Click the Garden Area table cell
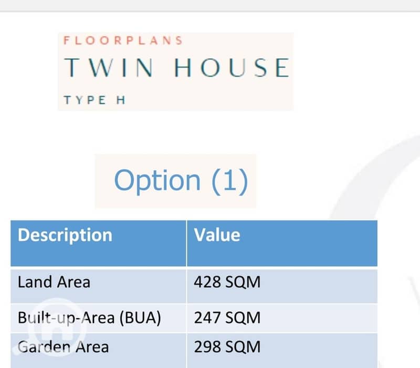Viewport: 420px width, 368px height. [x=63, y=347]
